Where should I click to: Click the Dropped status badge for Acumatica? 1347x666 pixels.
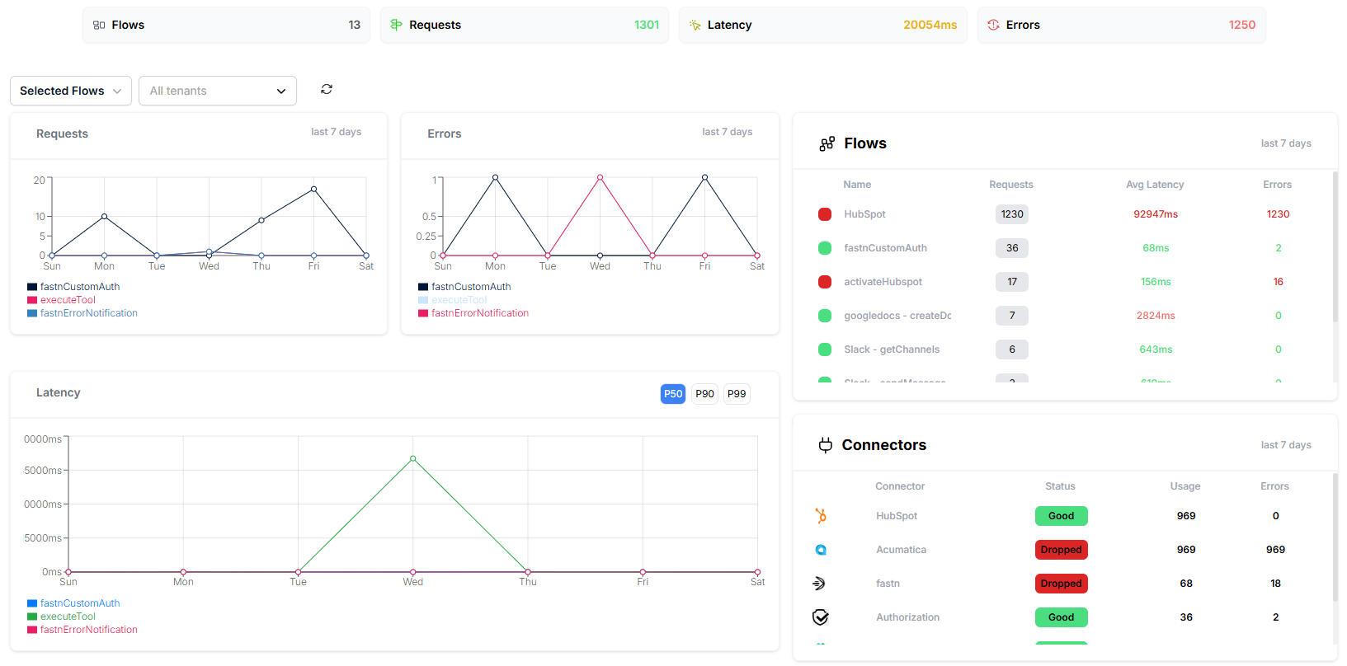click(1062, 550)
